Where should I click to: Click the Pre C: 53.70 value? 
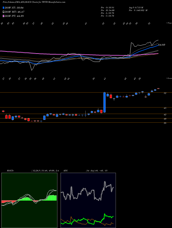tap(108, 16)
